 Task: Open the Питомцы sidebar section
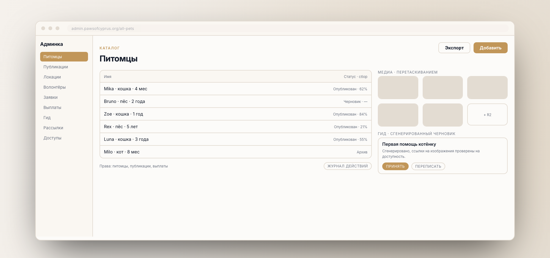pos(64,57)
